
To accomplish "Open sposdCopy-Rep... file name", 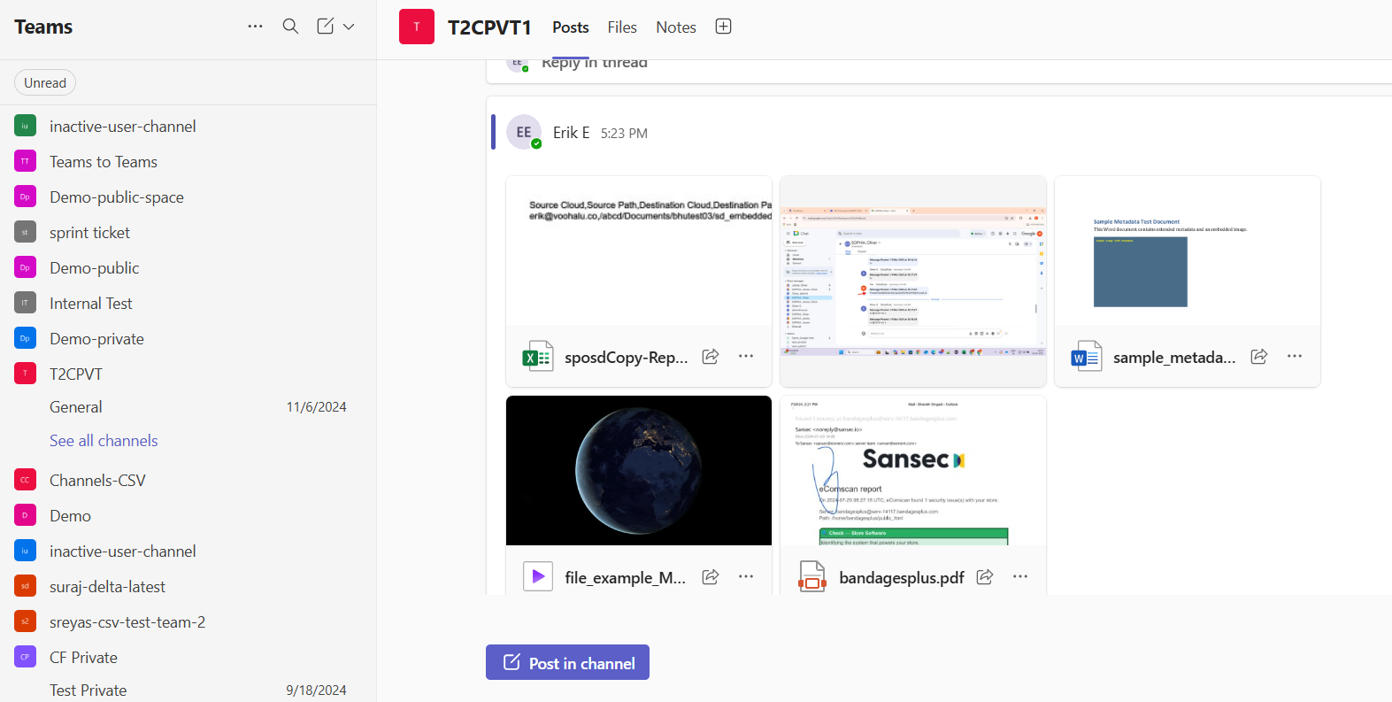I will [627, 358].
